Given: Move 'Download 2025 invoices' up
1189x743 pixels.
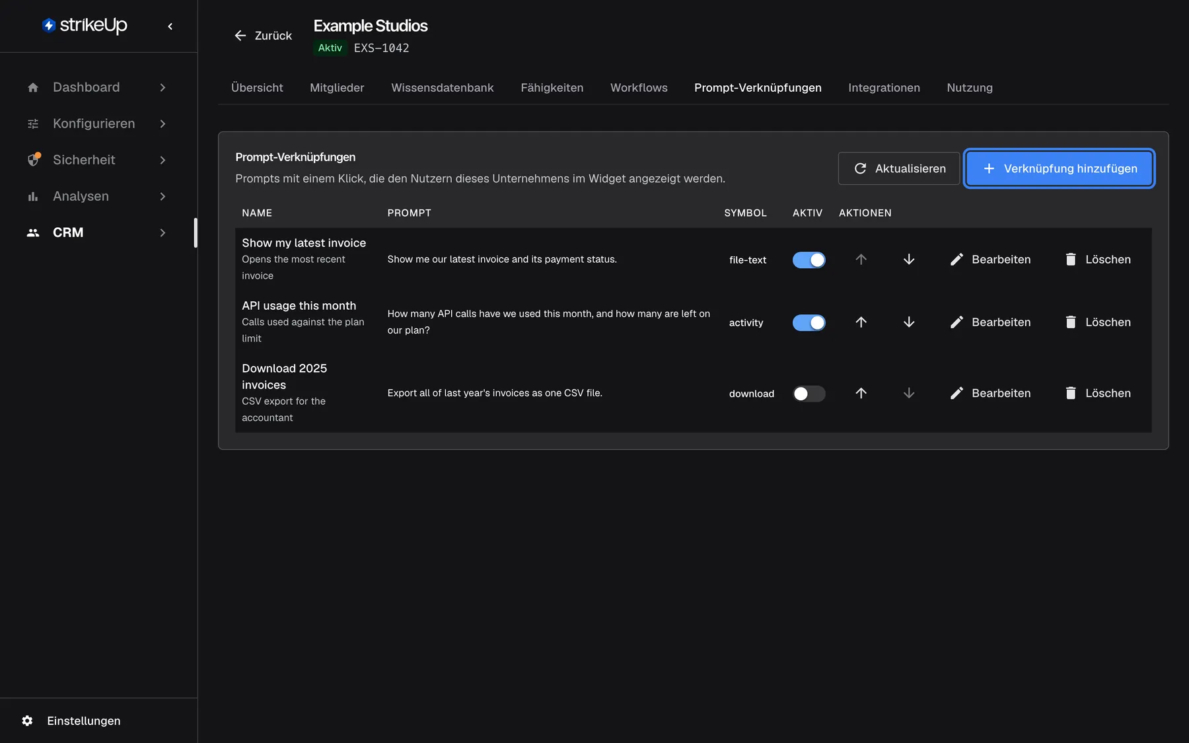Looking at the screenshot, I should (x=861, y=393).
